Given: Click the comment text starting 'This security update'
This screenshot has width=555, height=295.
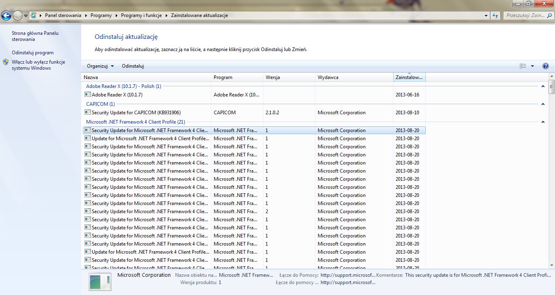Looking at the screenshot, I should (478, 275).
